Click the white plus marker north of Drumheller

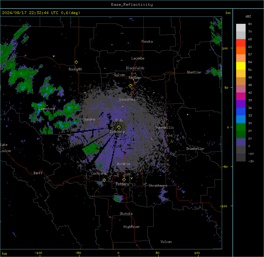coord(187,114)
